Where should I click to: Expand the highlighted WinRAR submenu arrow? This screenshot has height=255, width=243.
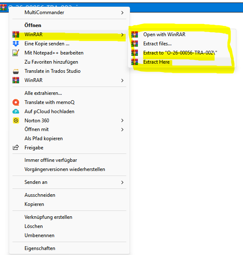coord(122,35)
